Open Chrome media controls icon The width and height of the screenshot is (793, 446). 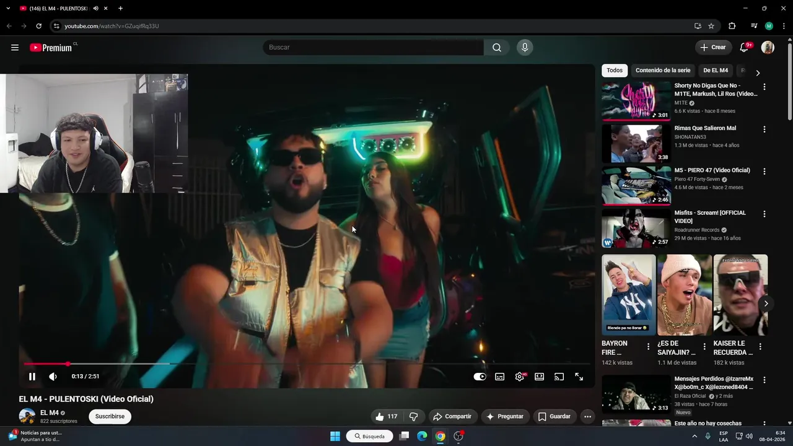coord(754,26)
